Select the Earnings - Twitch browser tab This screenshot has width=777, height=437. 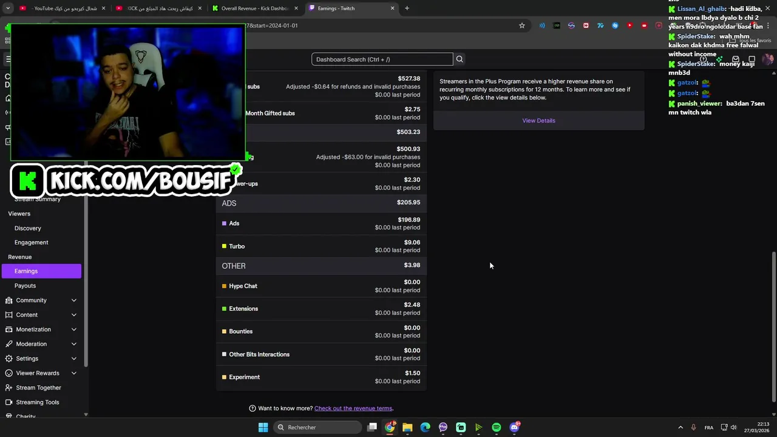[x=351, y=8]
